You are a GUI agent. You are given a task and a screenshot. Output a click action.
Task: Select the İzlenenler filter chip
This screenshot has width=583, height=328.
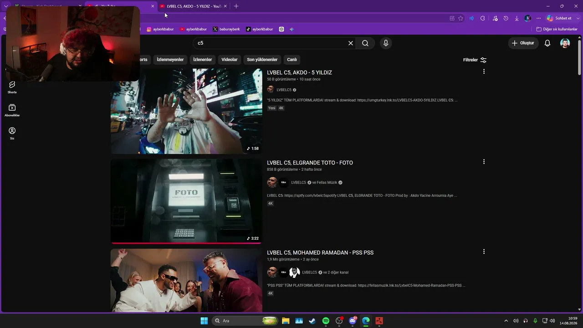203,60
